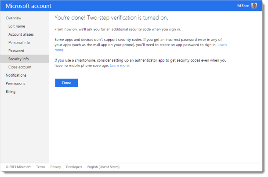Open the Overview section
The image size is (268, 177).
click(14, 18)
